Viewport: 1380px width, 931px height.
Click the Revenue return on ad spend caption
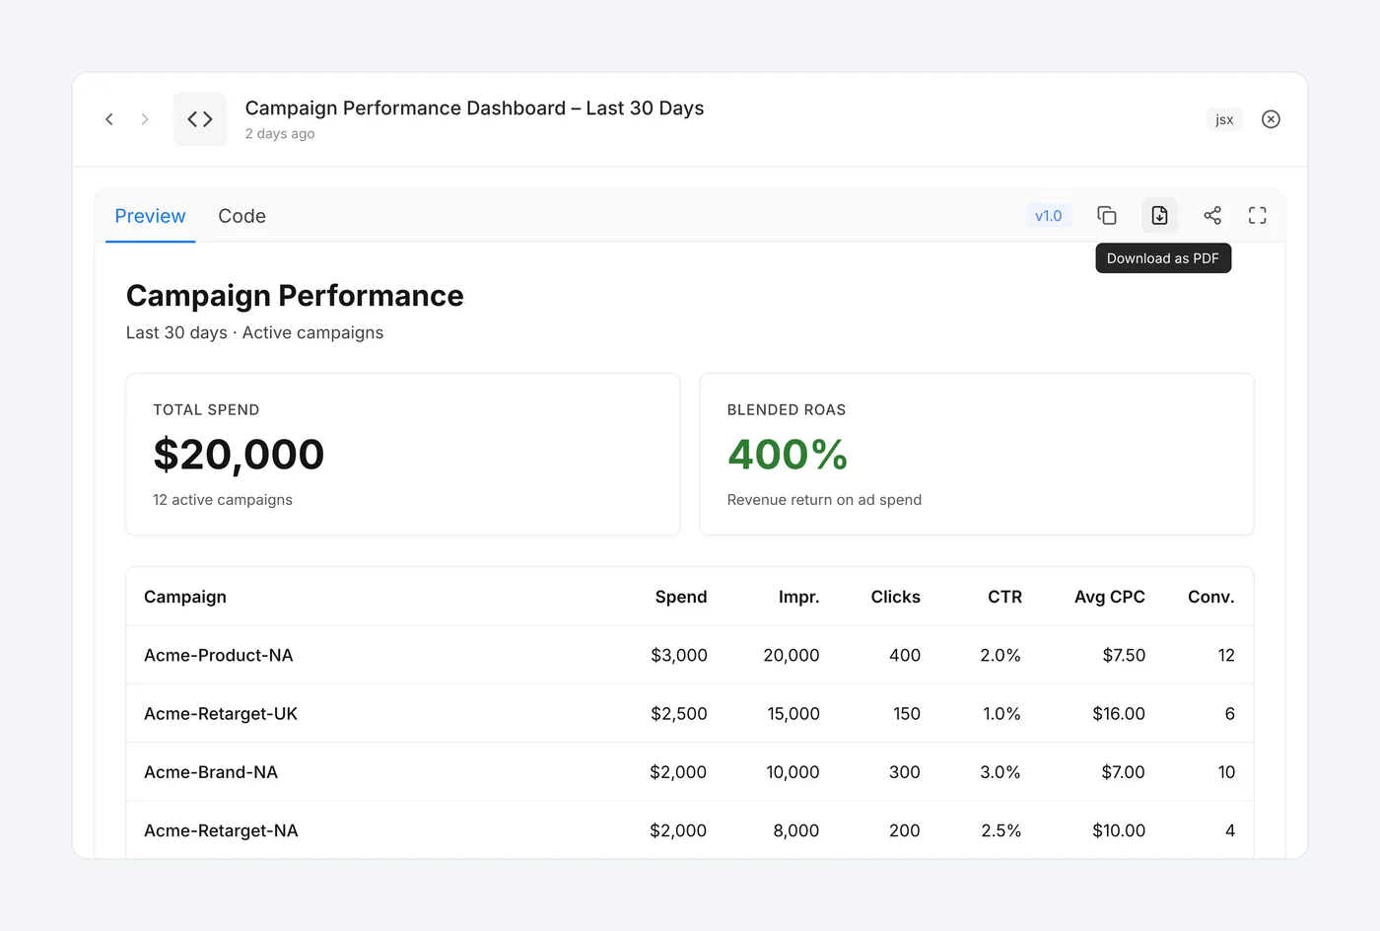point(824,500)
